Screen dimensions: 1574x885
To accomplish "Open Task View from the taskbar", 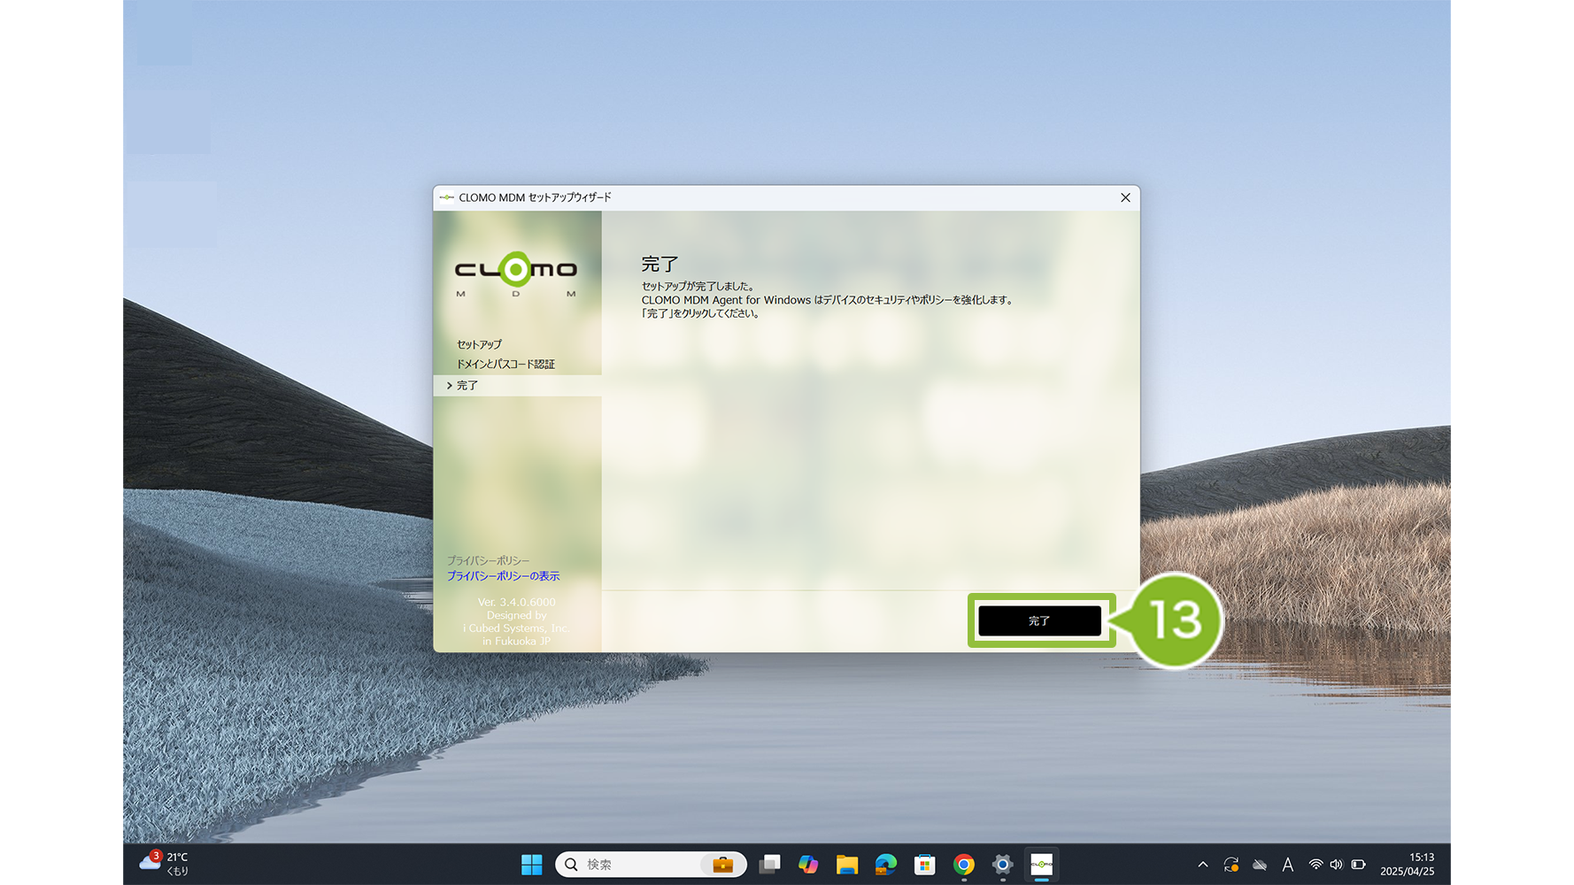I will (x=770, y=865).
